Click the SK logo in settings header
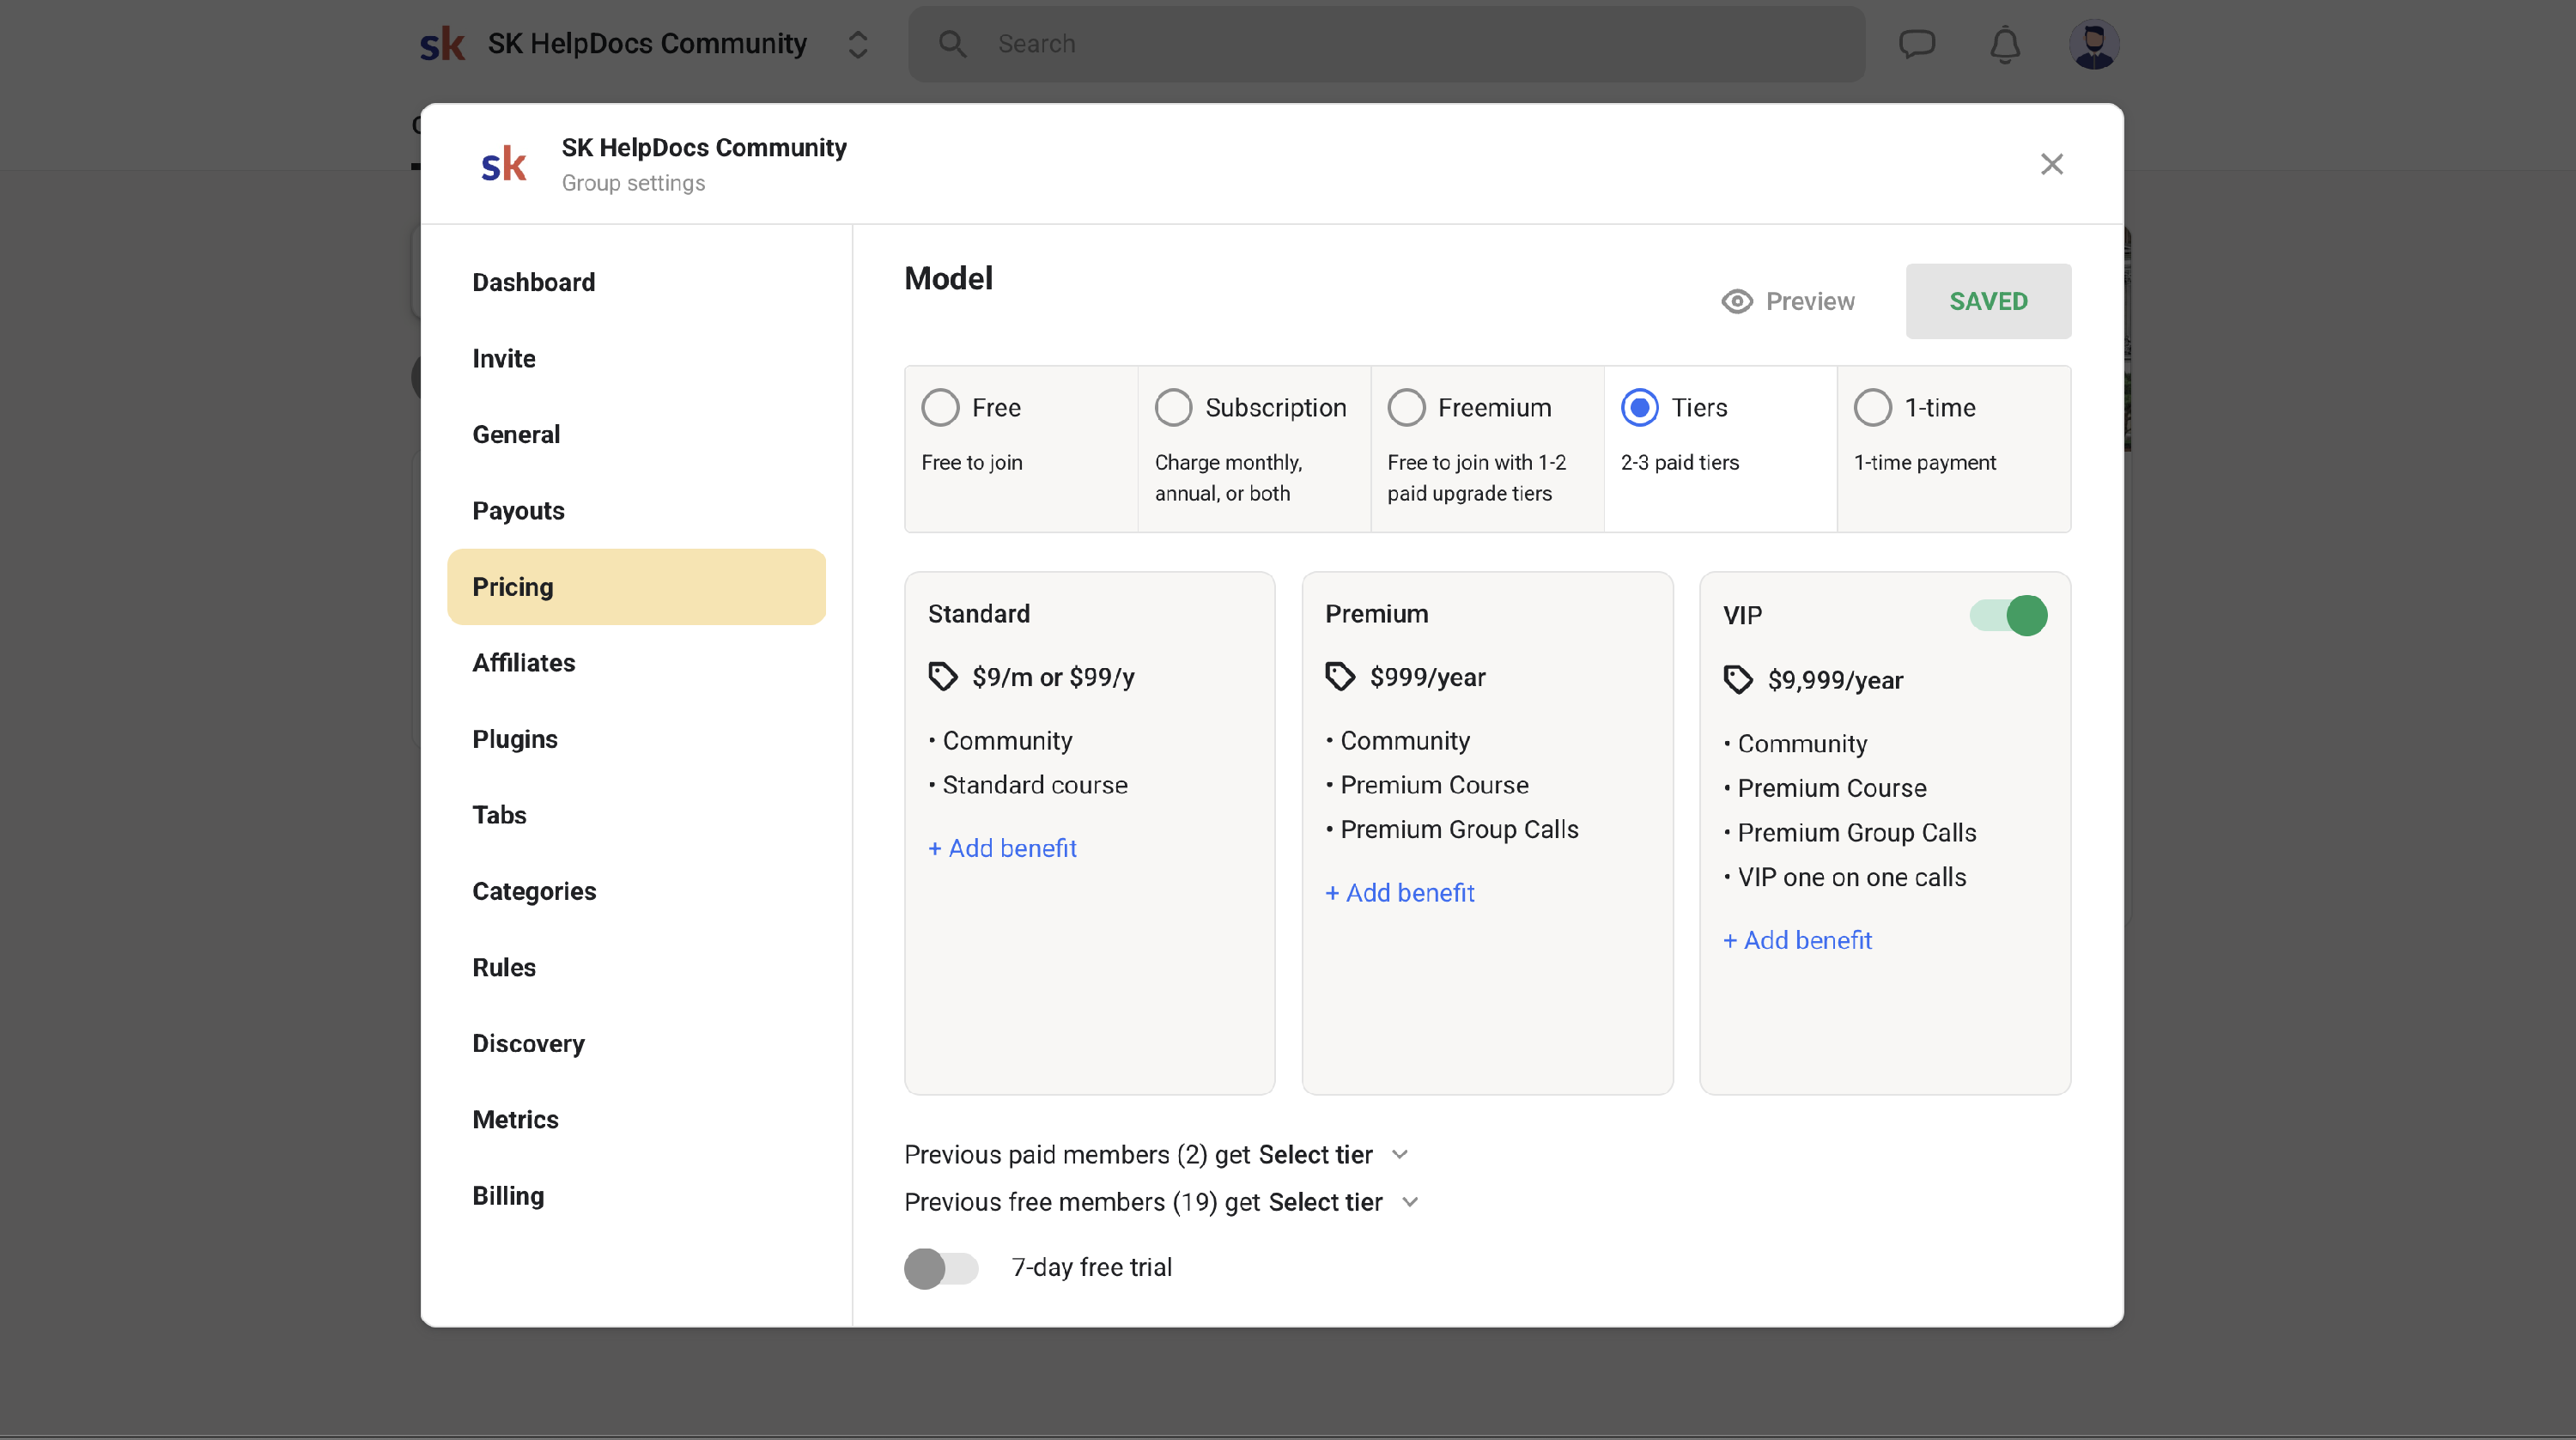Viewport: 2576px width, 1440px height. point(503,165)
